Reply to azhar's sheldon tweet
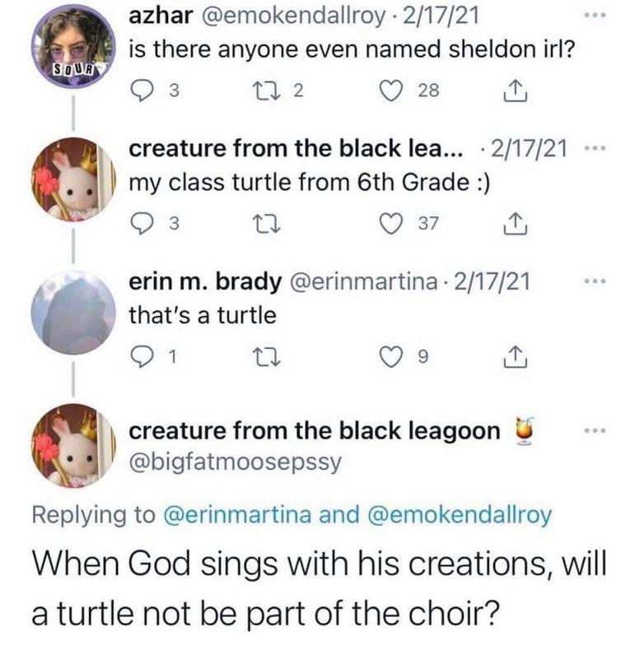 click(144, 93)
